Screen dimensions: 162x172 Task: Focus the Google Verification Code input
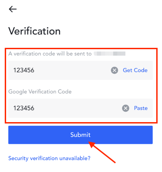pos(80,108)
